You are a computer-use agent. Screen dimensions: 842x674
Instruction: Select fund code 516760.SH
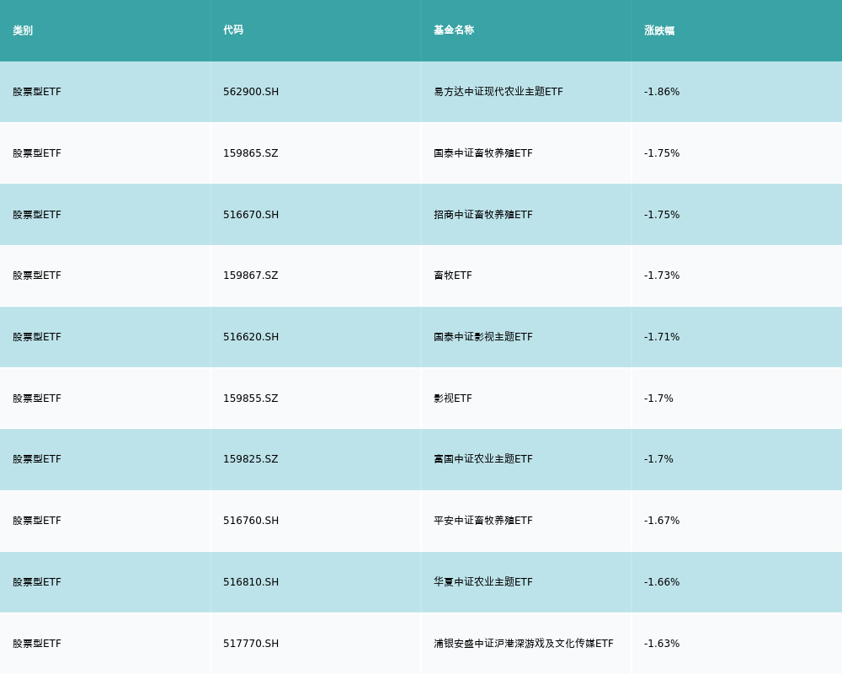251,521
